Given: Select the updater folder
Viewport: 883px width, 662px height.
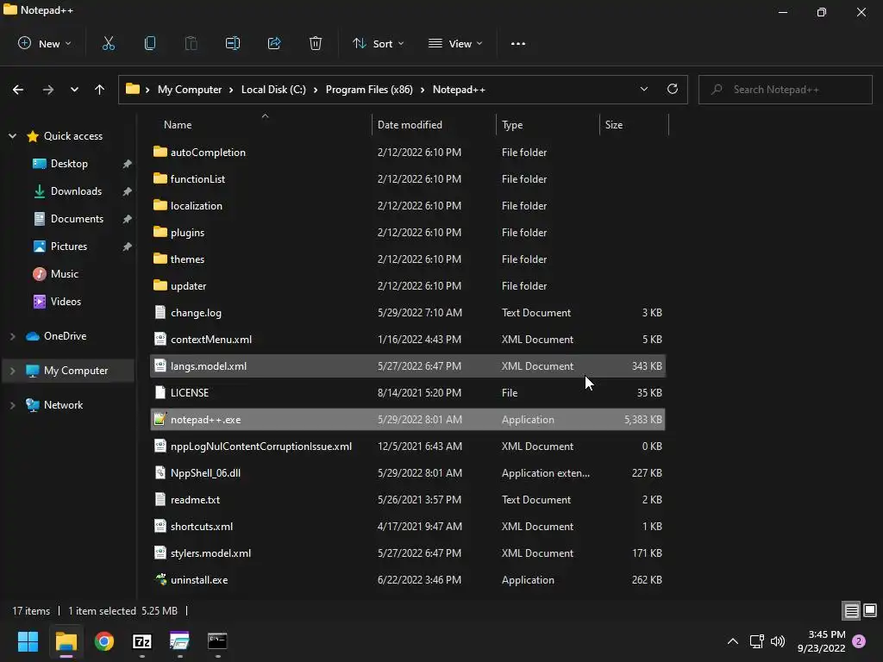Looking at the screenshot, I should tap(408, 286).
